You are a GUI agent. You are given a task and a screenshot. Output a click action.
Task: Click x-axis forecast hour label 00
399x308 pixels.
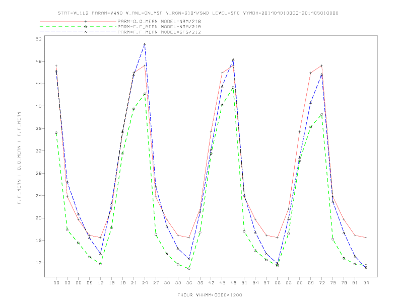click(x=56, y=283)
